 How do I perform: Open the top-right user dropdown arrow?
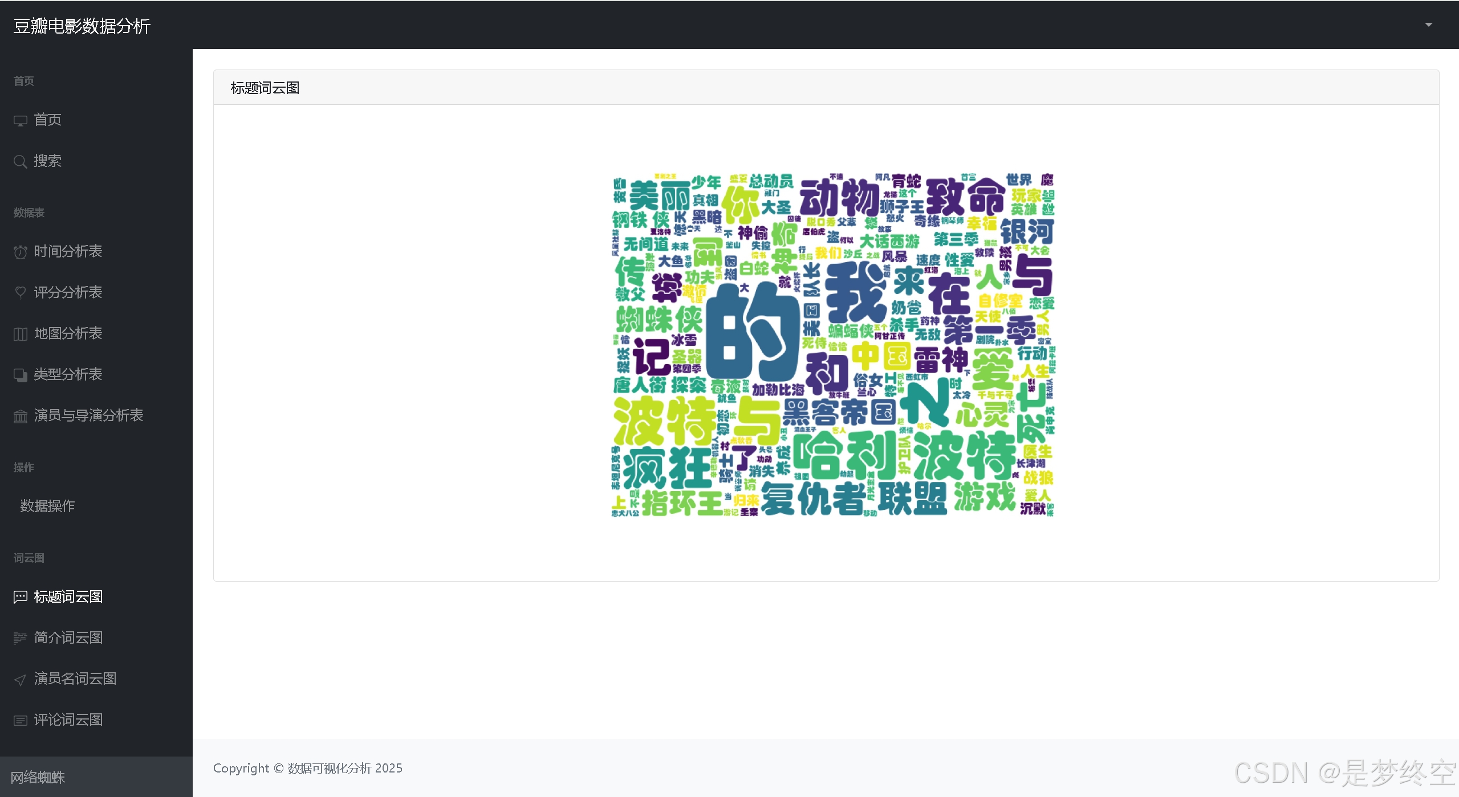coord(1428,24)
